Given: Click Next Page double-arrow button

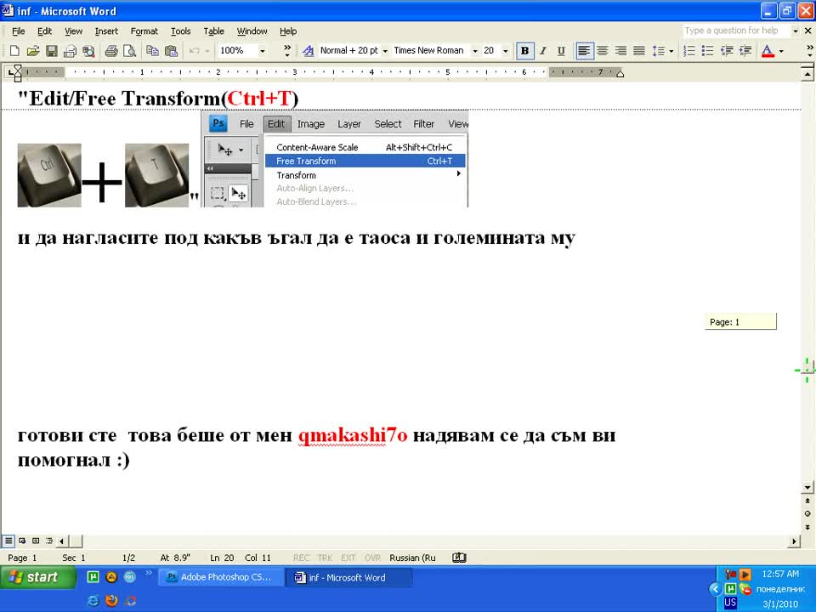Looking at the screenshot, I should coord(807,527).
